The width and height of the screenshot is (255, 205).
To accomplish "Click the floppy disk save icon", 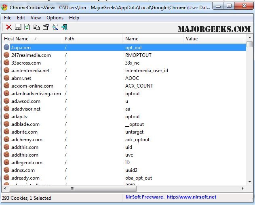I will [x=18, y=27].
